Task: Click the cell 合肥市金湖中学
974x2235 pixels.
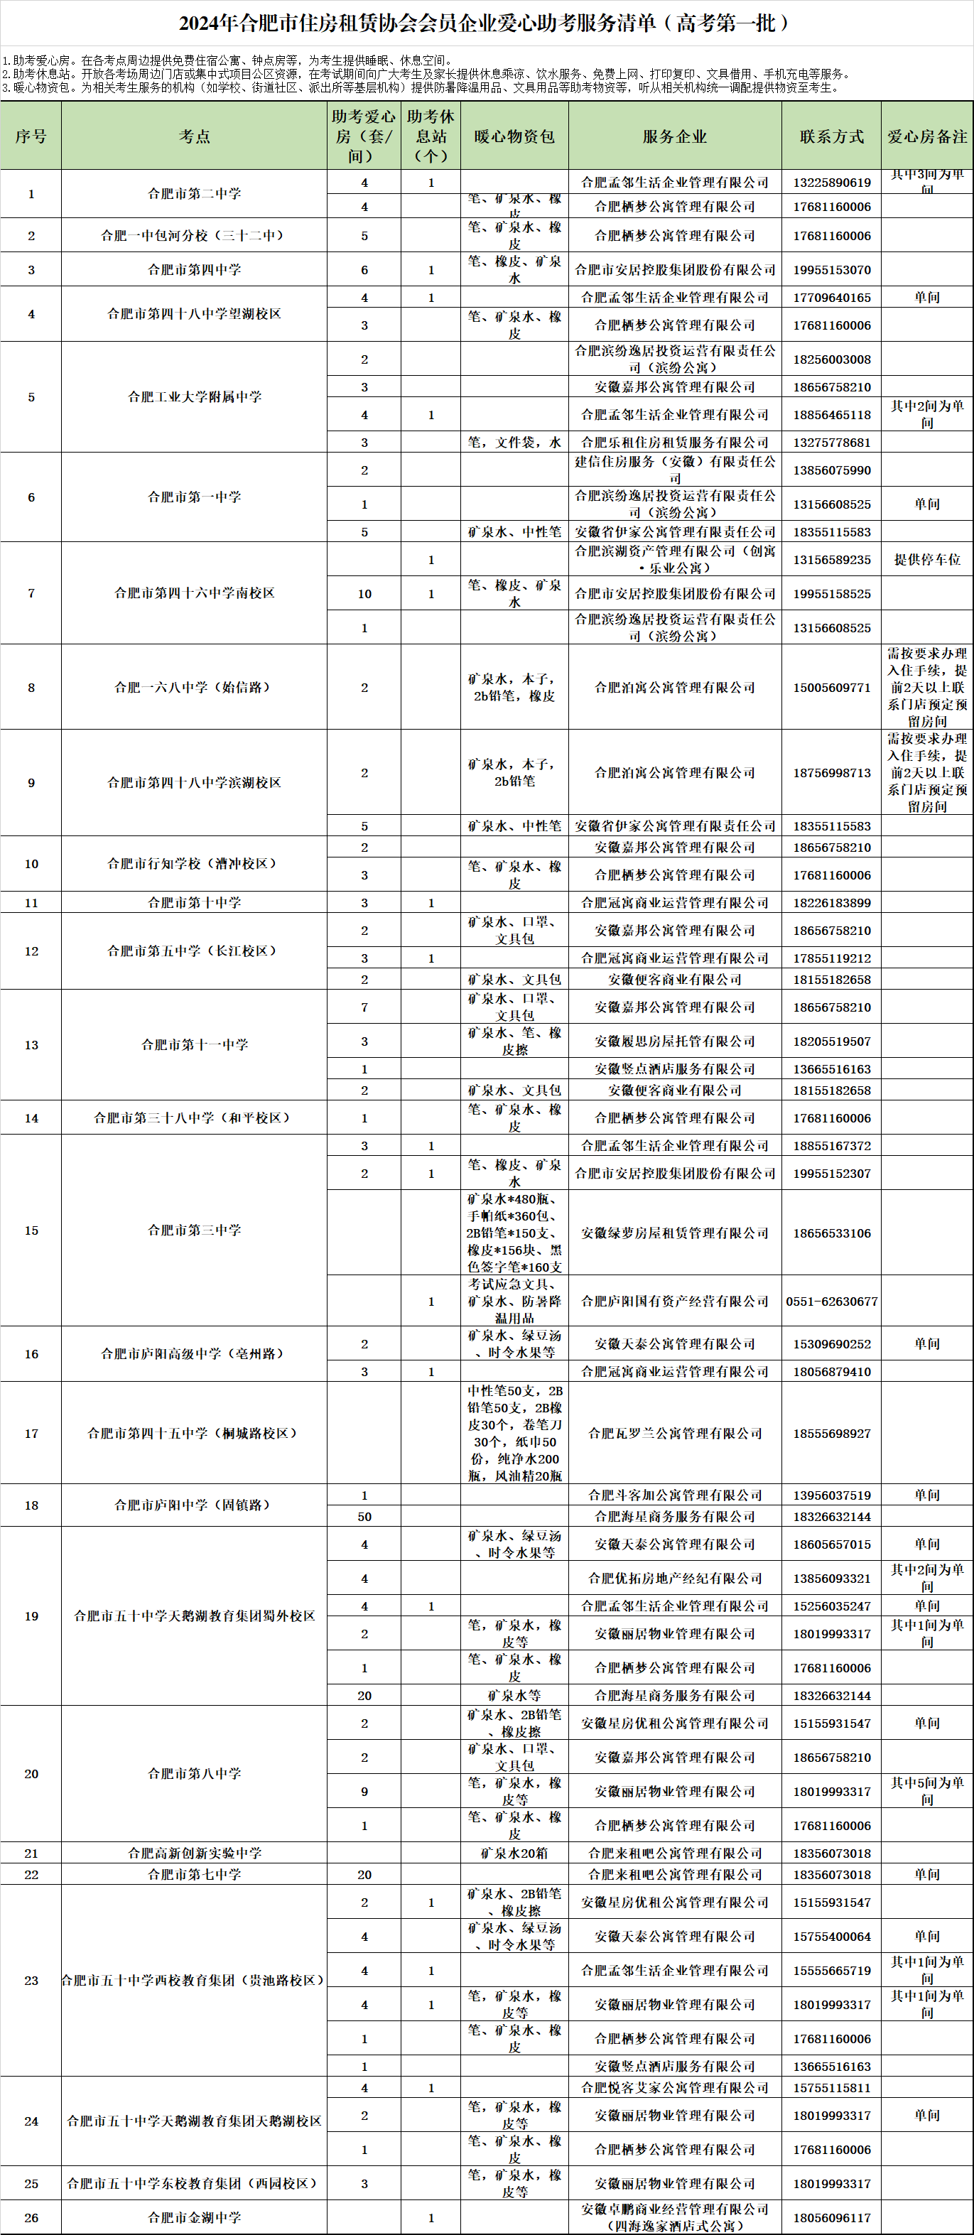Action: pyautogui.click(x=194, y=2218)
